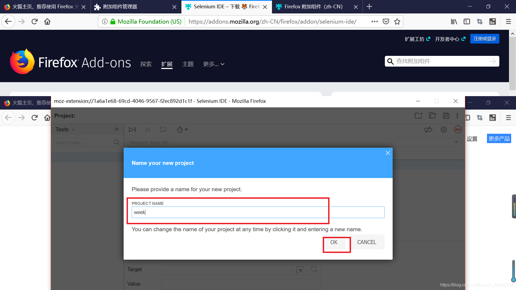Close the Name your new project dialog

tap(388, 153)
